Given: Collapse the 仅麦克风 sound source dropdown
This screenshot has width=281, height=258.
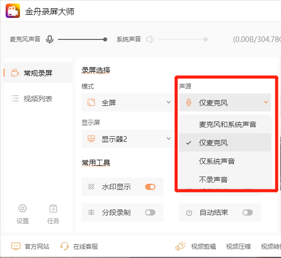Looking at the screenshot, I should click(x=225, y=102).
